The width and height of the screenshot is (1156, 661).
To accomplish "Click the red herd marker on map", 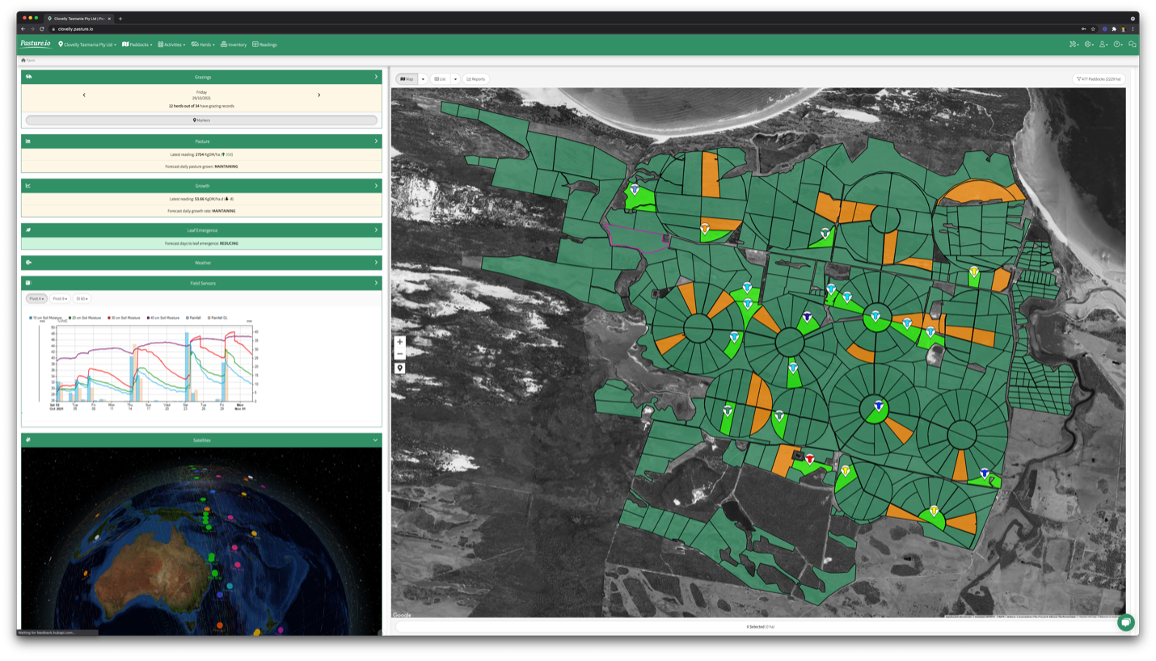I will 809,459.
